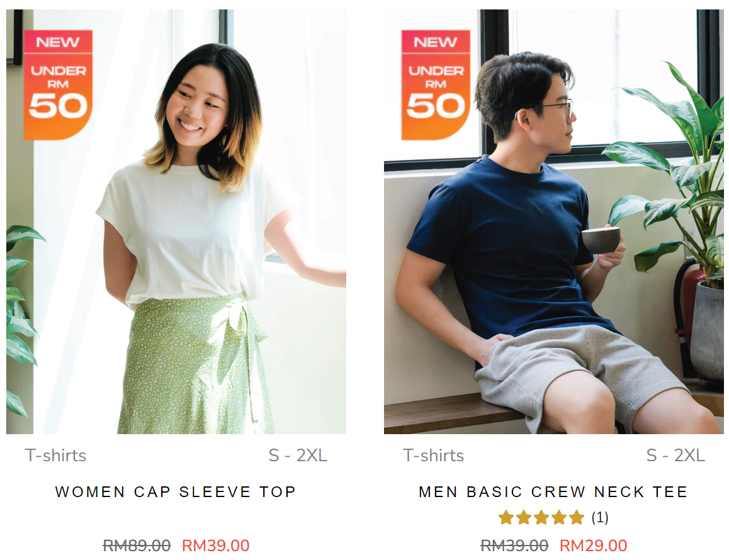Image resolution: width=729 pixels, height=560 pixels.
Task: Click the NEW Under RM50 badge on women's top
Action: click(x=58, y=85)
